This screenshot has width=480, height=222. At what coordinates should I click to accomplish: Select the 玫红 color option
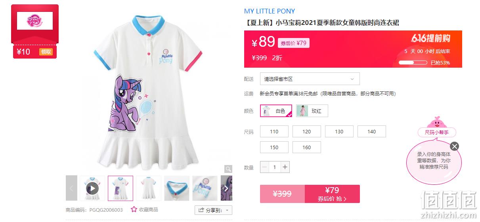pyautogui.click(x=312, y=111)
